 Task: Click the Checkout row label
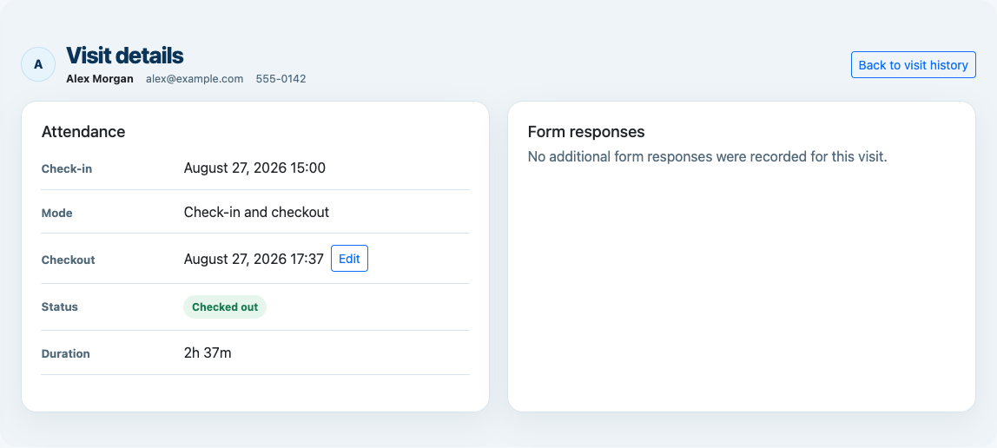pos(68,260)
